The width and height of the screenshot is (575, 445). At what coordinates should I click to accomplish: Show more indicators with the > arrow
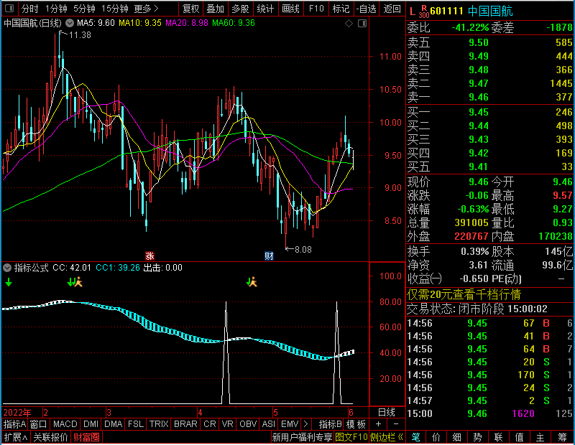[x=306, y=424]
